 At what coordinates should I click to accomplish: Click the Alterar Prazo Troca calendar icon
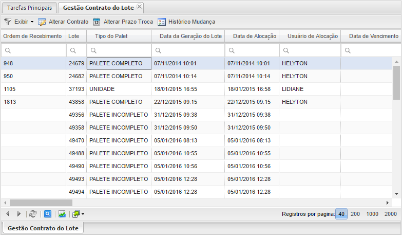[96, 22]
